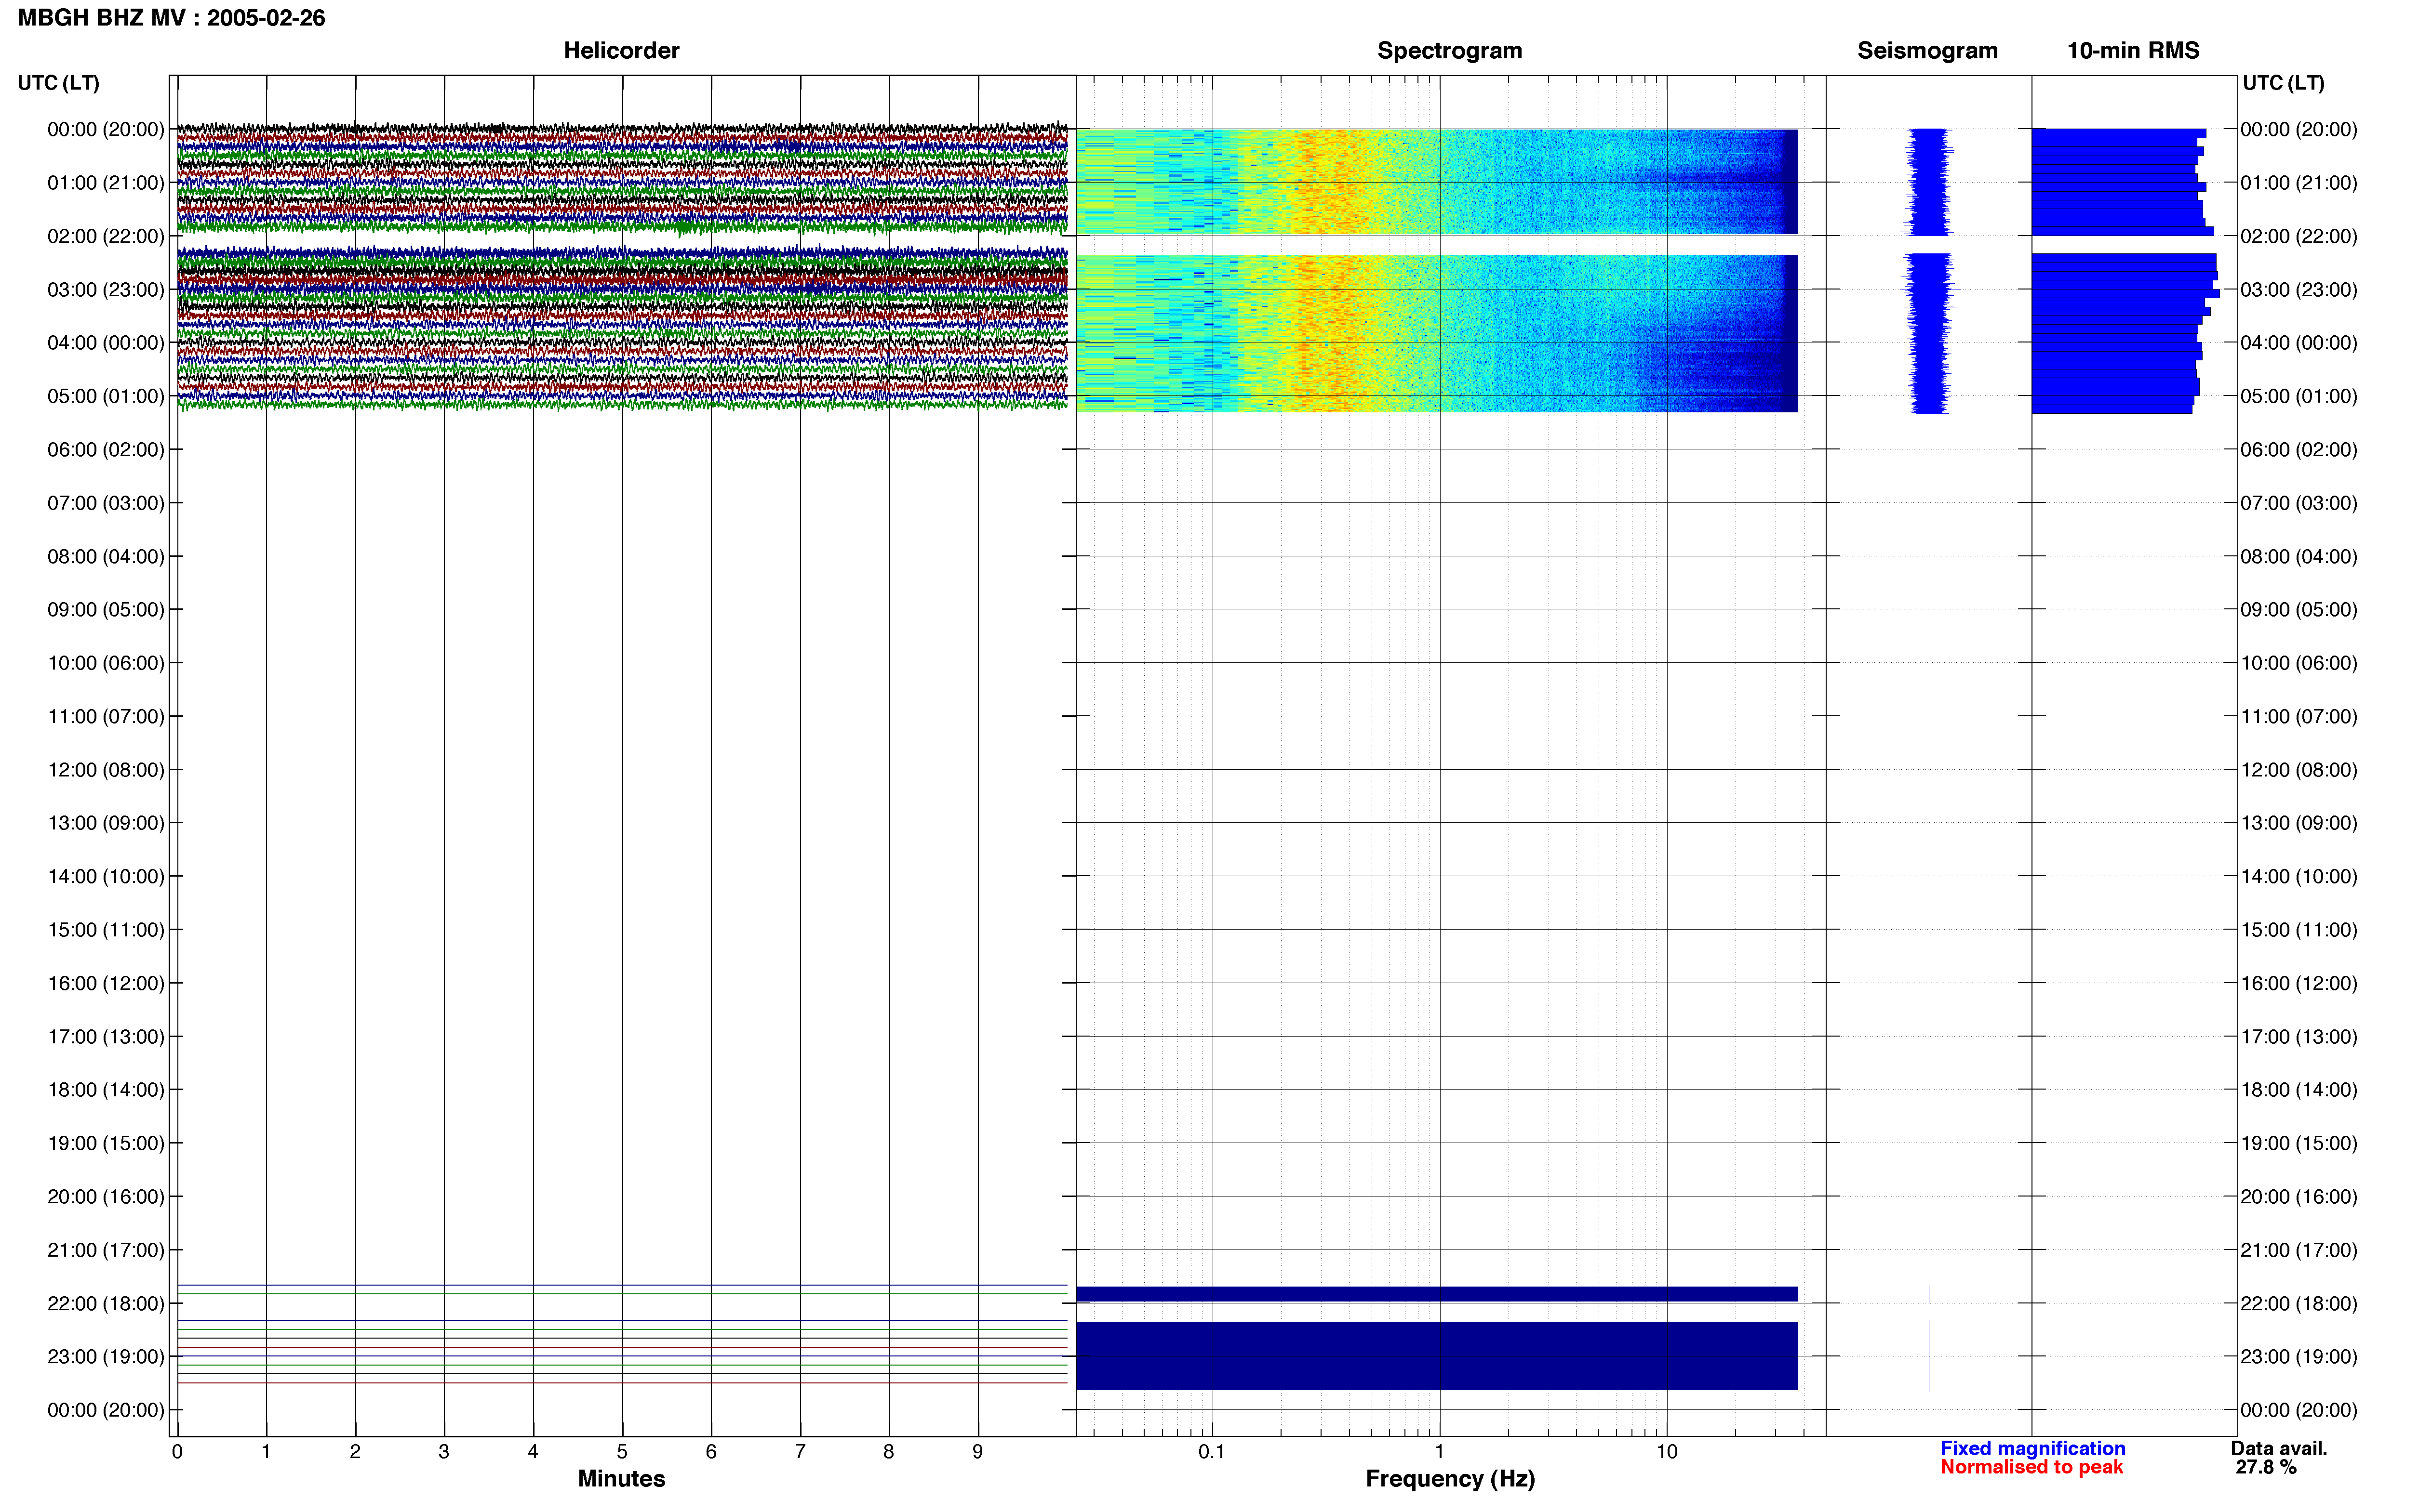This screenshot has width=2419, height=1512.
Task: Click the left '05:00 (01:00)' time label
Action: [x=106, y=396]
